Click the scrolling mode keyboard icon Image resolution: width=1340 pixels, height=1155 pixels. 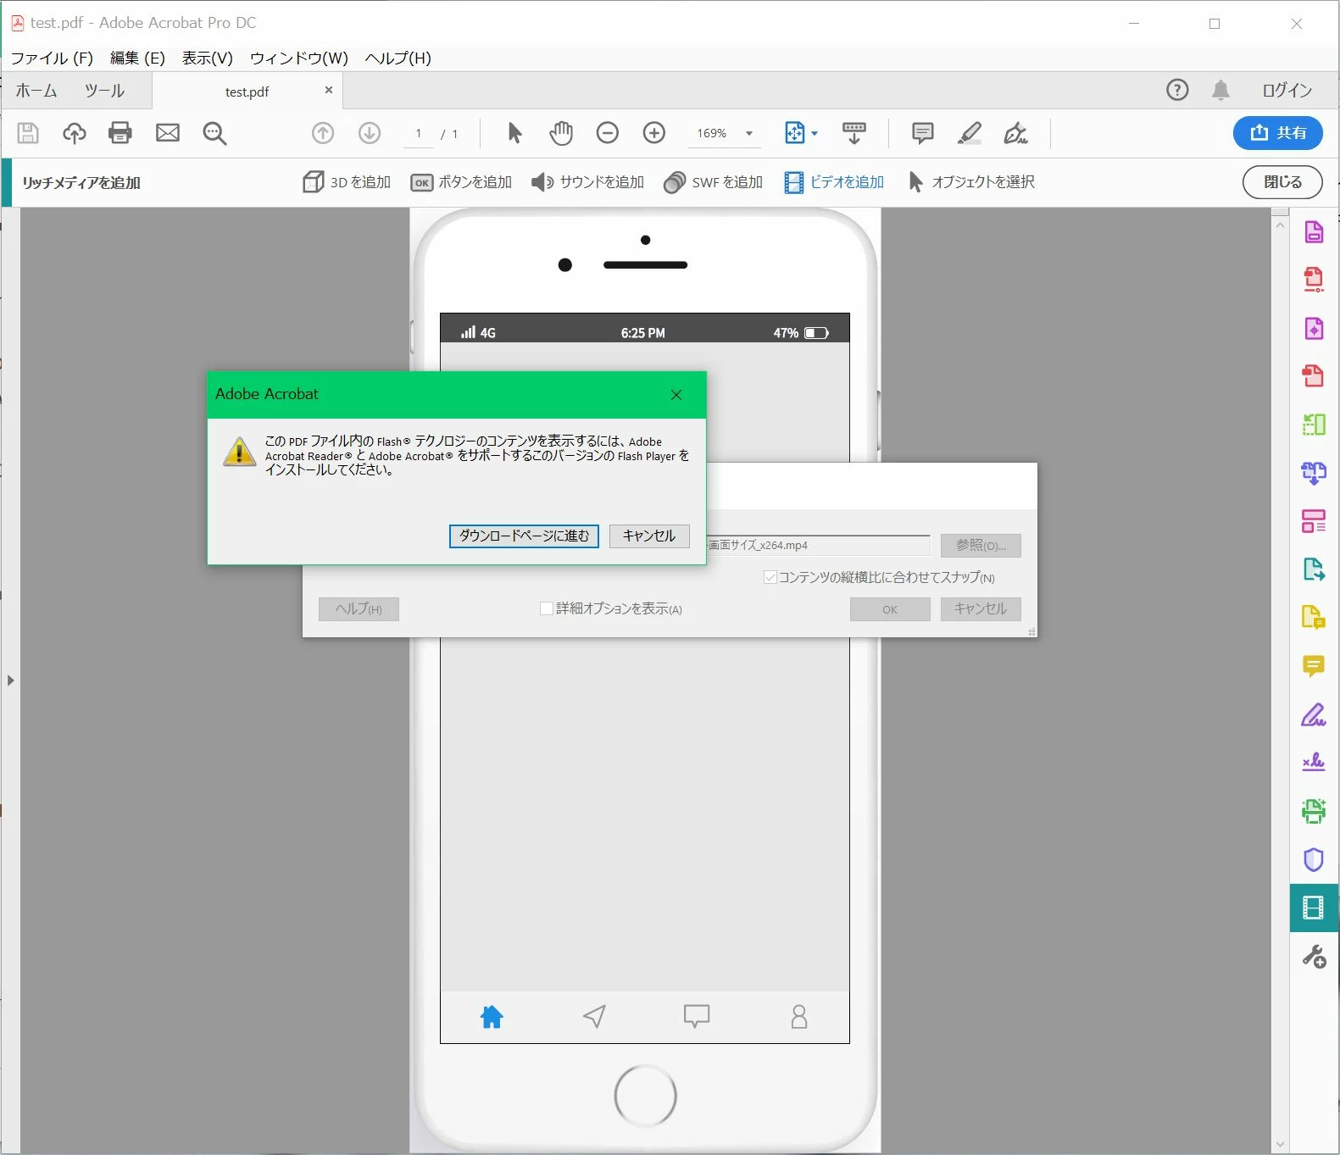[x=854, y=133]
